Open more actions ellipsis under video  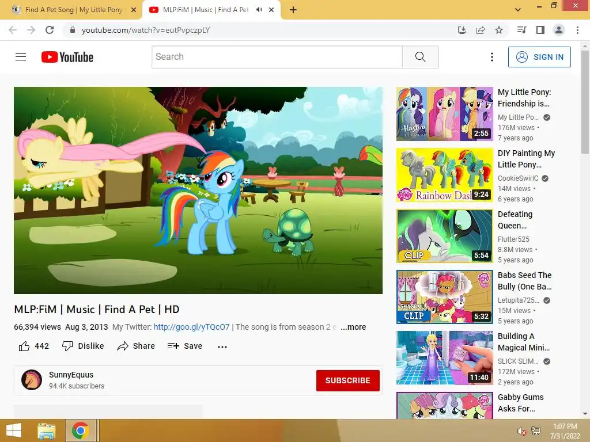[222, 346]
